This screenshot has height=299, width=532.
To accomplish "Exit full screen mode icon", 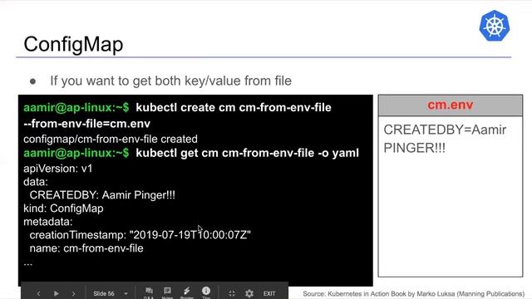I will [x=232, y=293].
